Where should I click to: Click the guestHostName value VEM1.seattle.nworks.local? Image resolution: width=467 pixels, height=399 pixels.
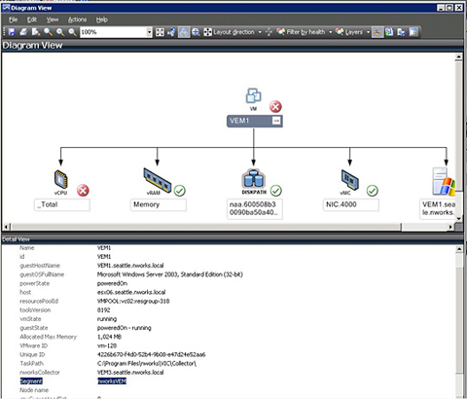(x=130, y=266)
